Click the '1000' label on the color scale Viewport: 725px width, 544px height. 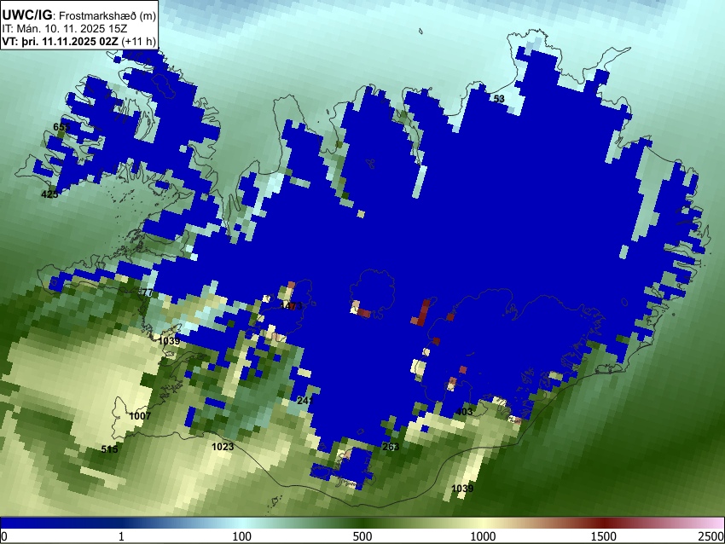click(483, 536)
